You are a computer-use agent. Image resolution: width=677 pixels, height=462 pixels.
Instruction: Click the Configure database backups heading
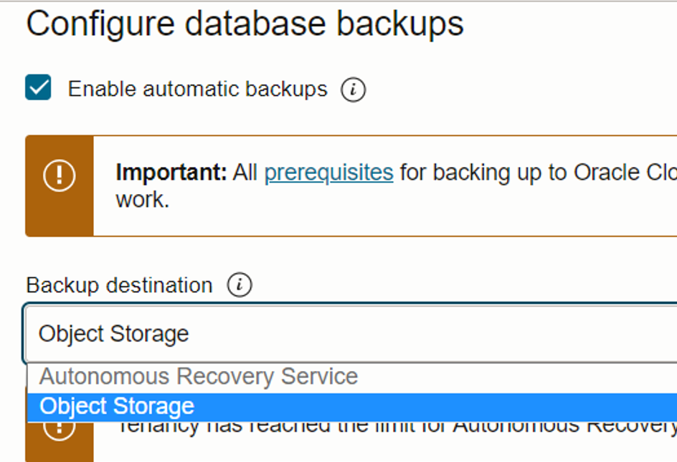coord(245,24)
